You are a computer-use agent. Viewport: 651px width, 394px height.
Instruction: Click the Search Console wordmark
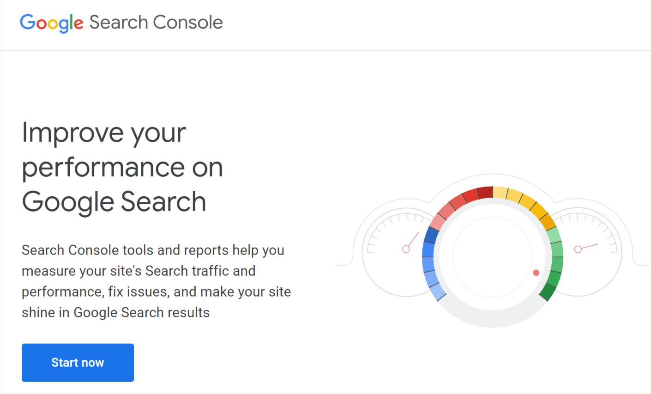pos(155,22)
